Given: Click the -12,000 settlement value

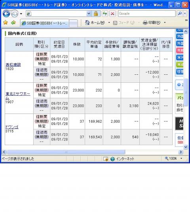Looking at the screenshot, I should click(152, 72).
